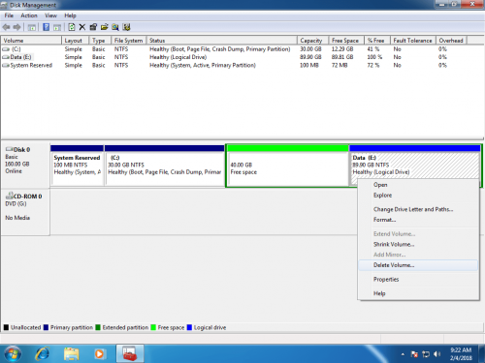Click 'Healthy (Logical Drive)' status in list
Image resolution: width=485 pixels, height=363 pixels.
point(178,57)
